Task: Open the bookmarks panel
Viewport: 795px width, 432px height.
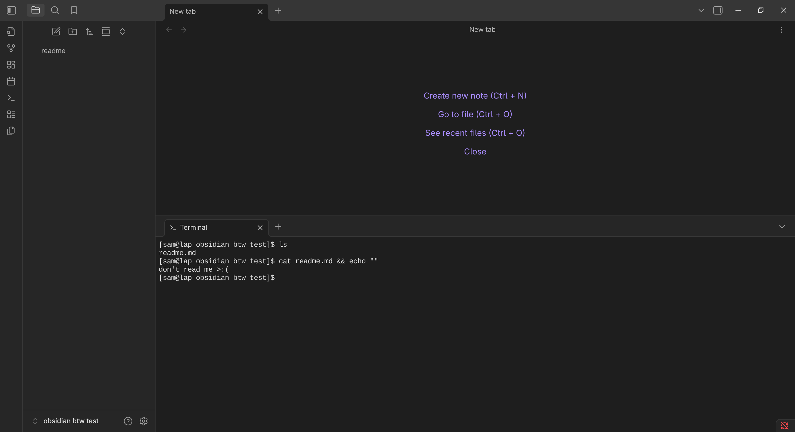Action: [74, 10]
